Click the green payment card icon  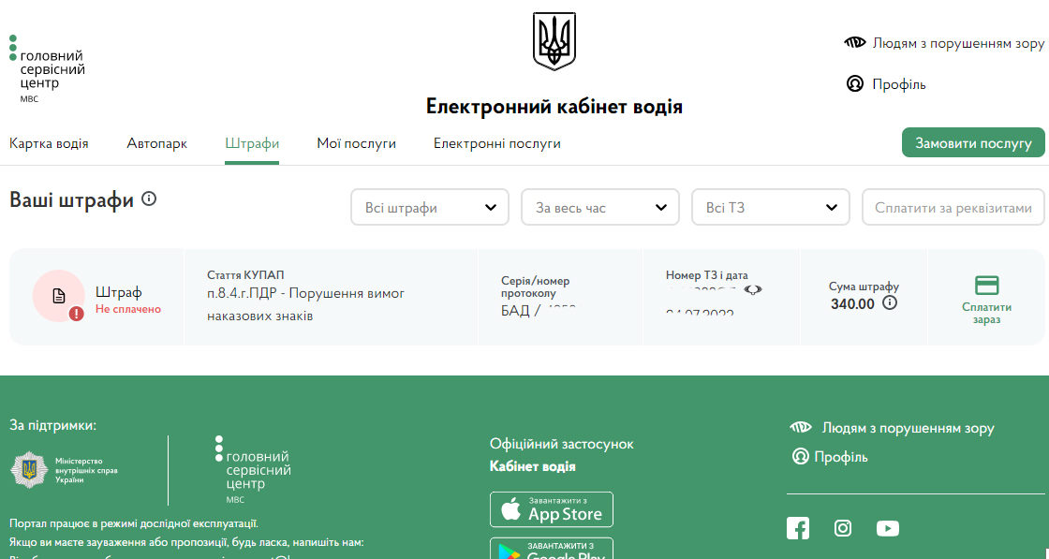[986, 286]
